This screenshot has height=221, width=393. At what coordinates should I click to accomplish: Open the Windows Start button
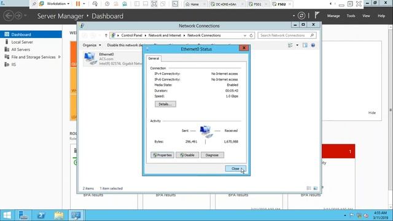pos(7,215)
